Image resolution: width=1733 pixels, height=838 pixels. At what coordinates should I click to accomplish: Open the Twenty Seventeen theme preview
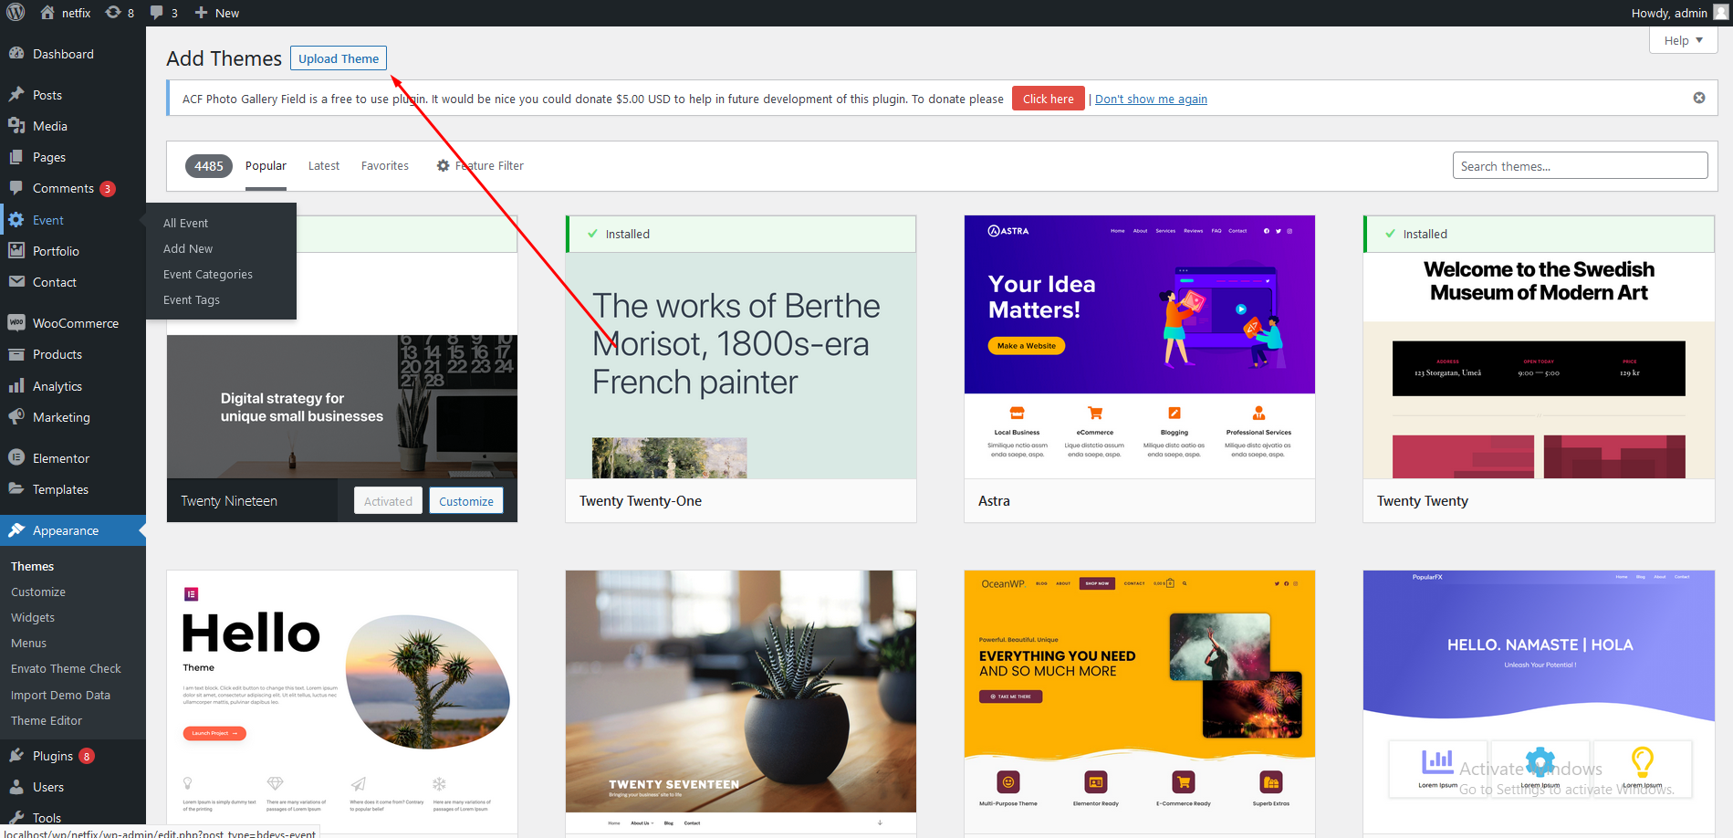740,703
